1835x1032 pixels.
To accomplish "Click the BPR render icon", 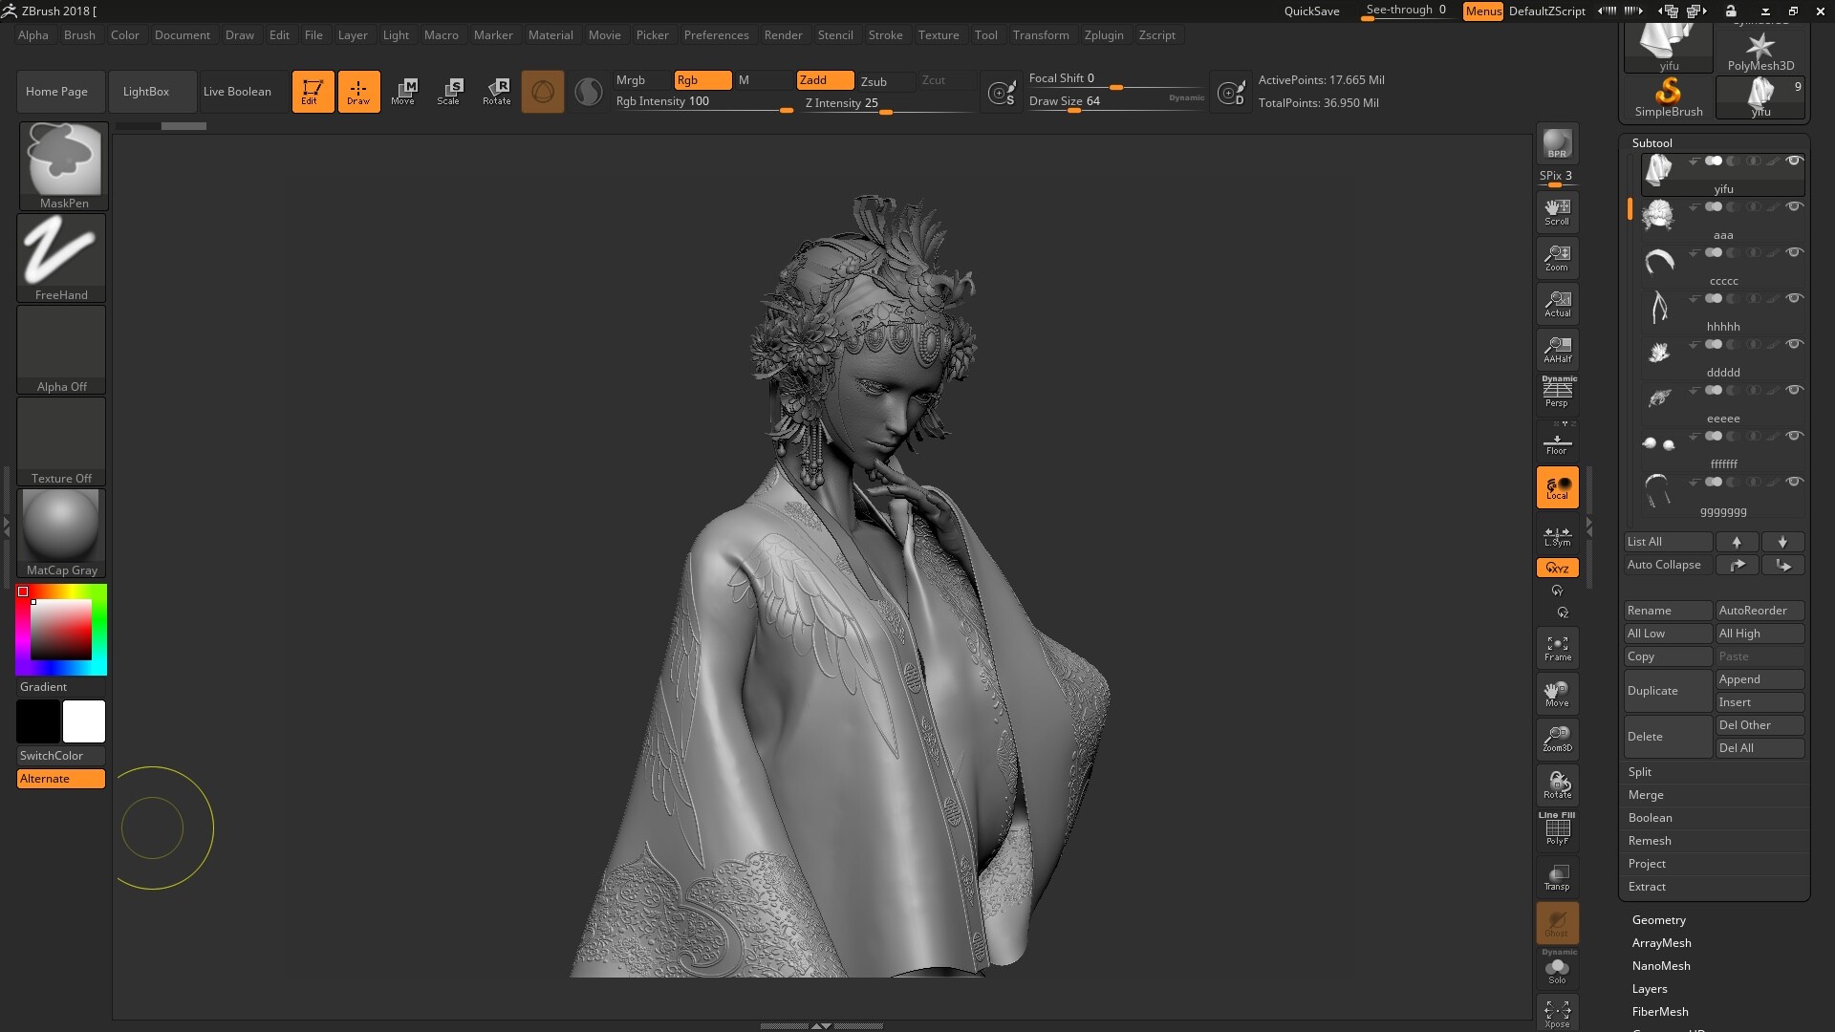I will pos(1557,143).
